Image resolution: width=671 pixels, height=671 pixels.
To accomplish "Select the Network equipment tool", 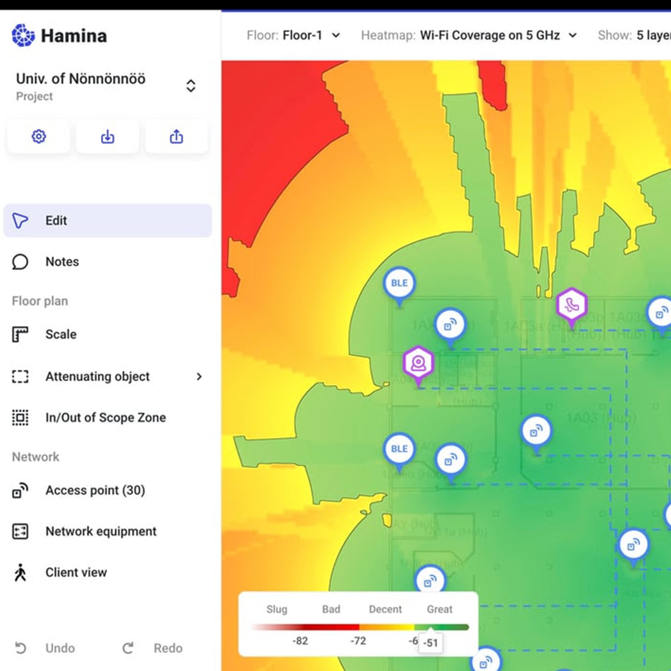I will pos(100,531).
